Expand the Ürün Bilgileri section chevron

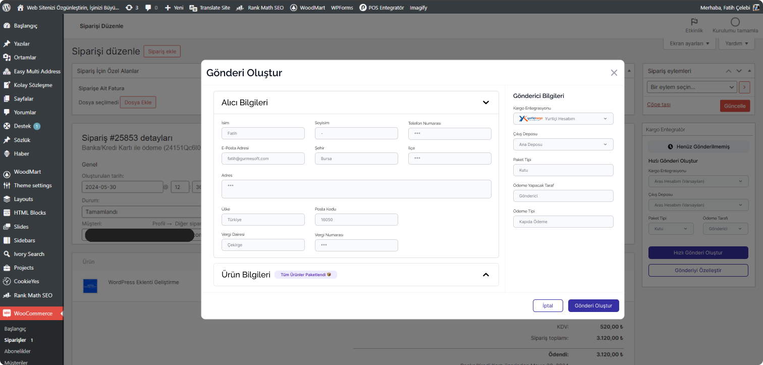(486, 275)
